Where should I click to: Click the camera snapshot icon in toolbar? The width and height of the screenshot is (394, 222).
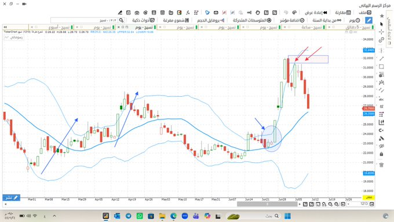click(137, 13)
